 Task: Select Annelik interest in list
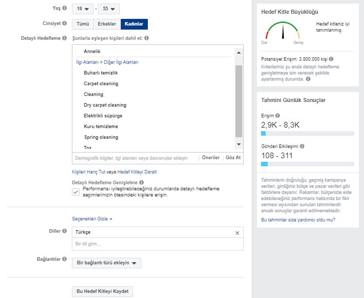92,52
